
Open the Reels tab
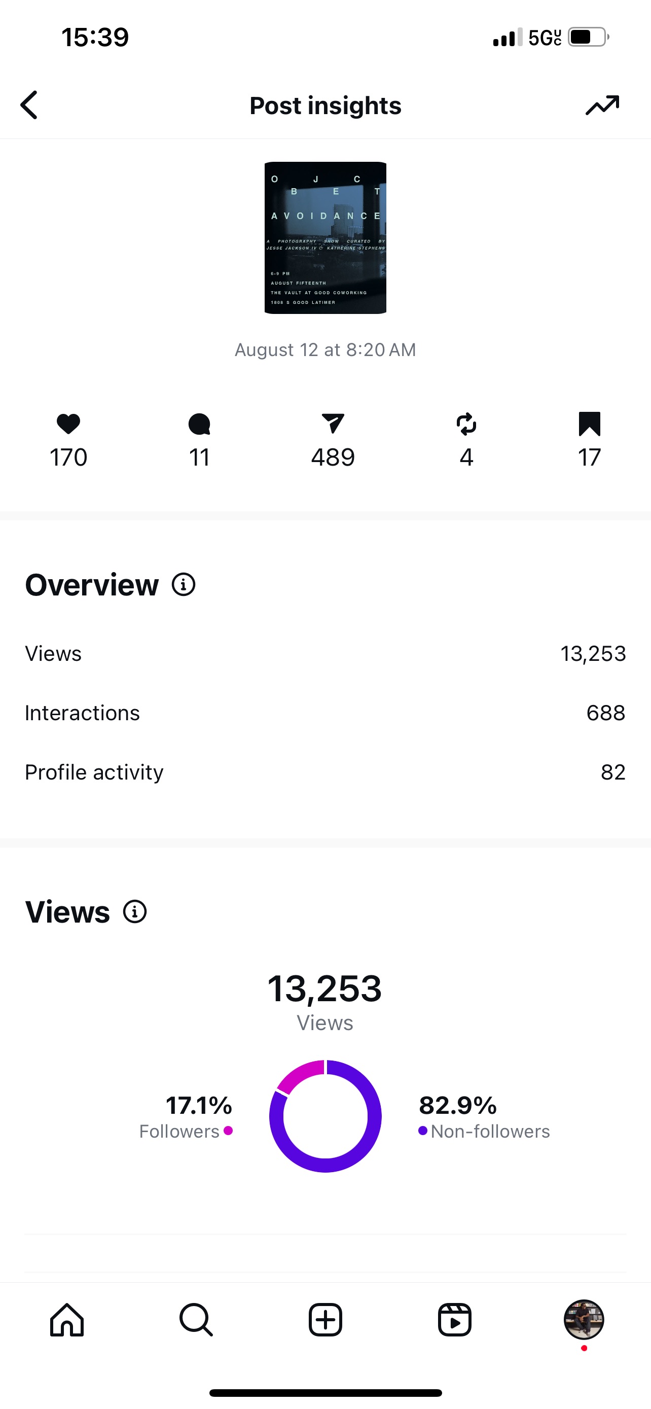pos(455,1320)
